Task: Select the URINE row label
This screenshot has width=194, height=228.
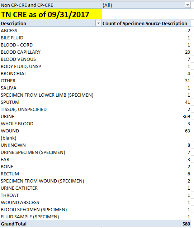Action: (8, 116)
